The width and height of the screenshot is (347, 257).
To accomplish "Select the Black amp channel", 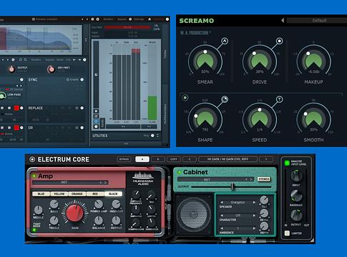I will point(113,193).
